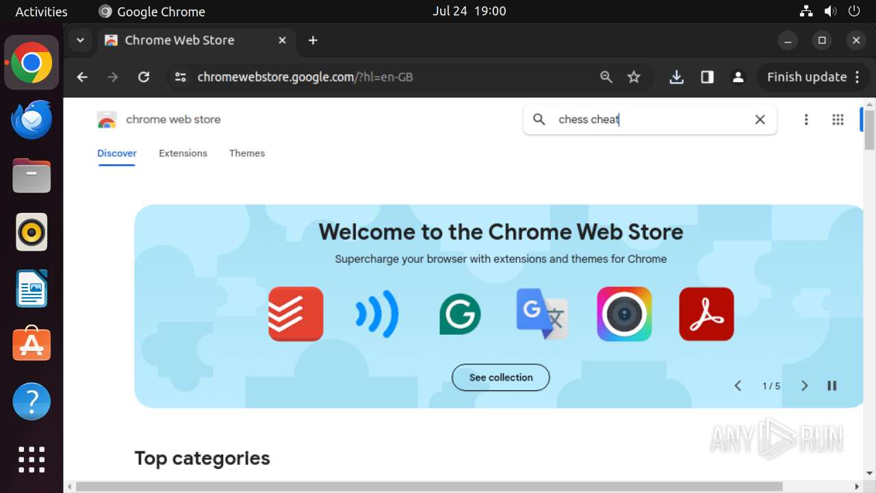
Task: Click the Top categories heading
Action: point(202,458)
